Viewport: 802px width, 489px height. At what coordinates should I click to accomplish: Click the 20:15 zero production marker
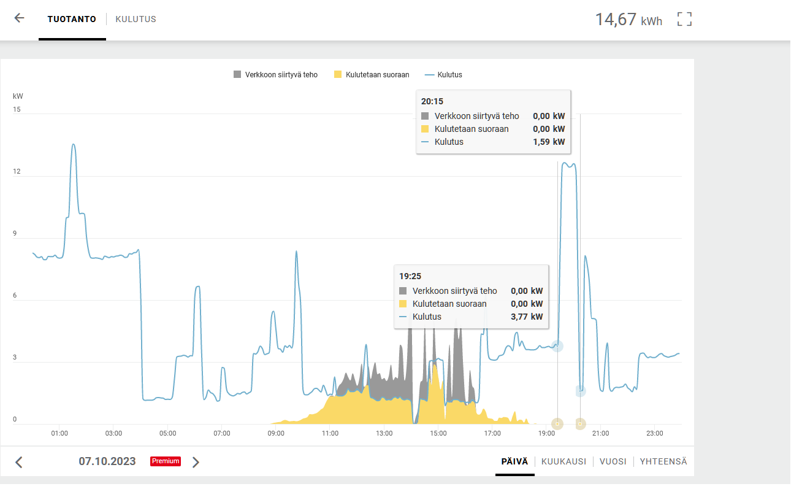580,423
